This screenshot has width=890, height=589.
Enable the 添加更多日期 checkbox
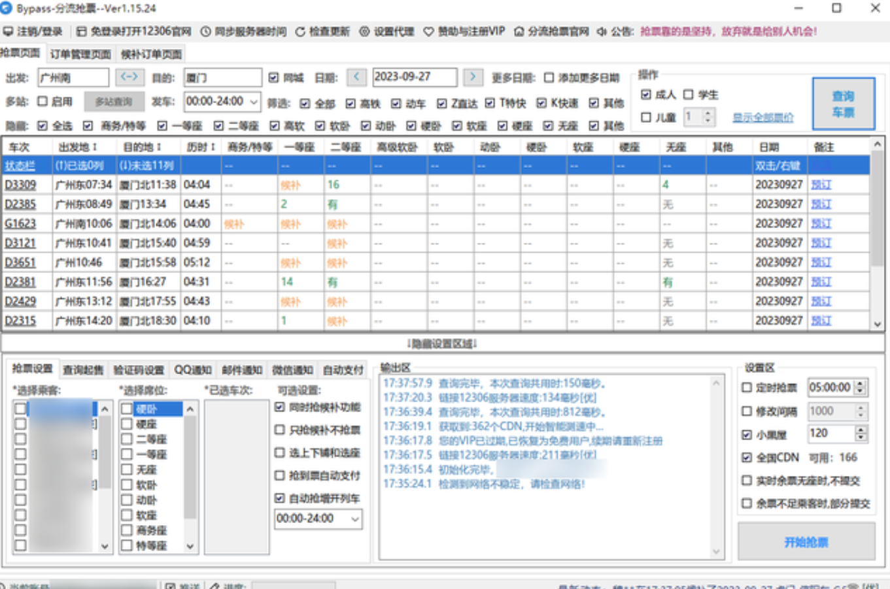[x=549, y=78]
